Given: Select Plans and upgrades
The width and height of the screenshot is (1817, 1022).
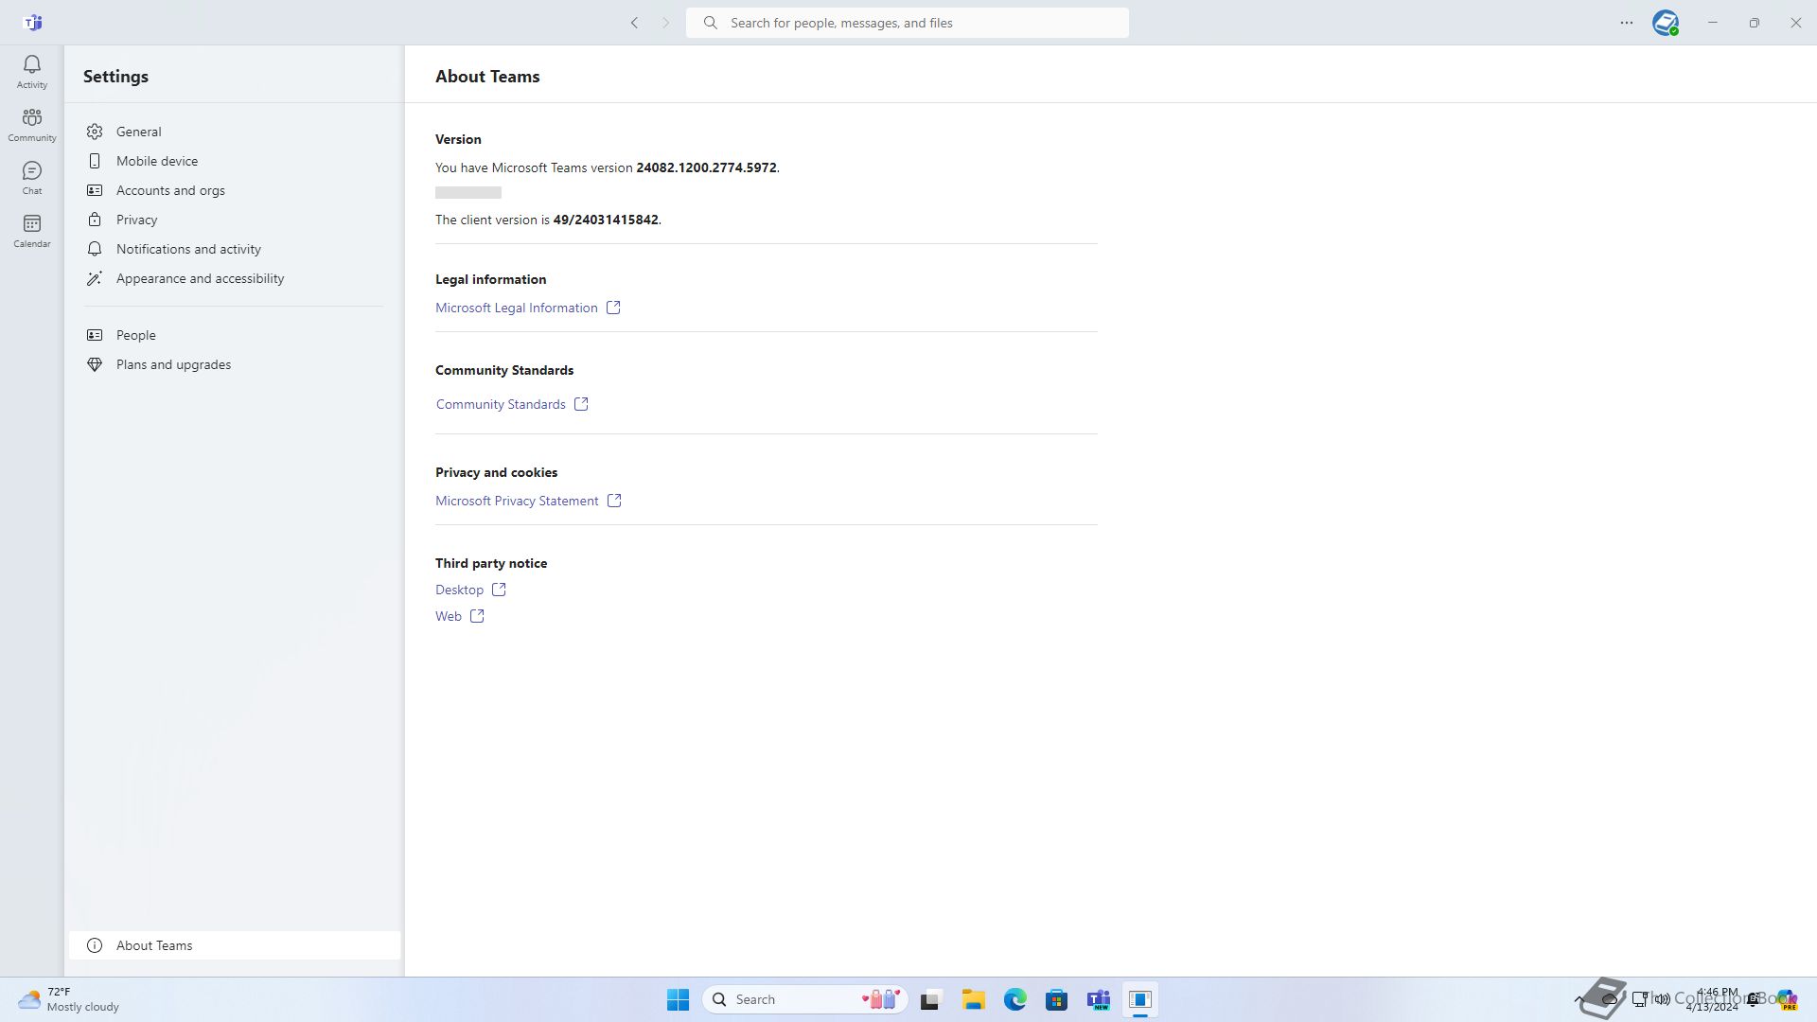Looking at the screenshot, I should pyautogui.click(x=235, y=364).
